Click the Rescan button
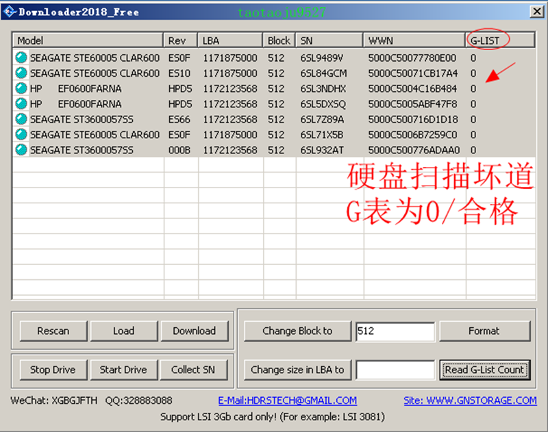The width and height of the screenshot is (548, 432). [x=53, y=331]
